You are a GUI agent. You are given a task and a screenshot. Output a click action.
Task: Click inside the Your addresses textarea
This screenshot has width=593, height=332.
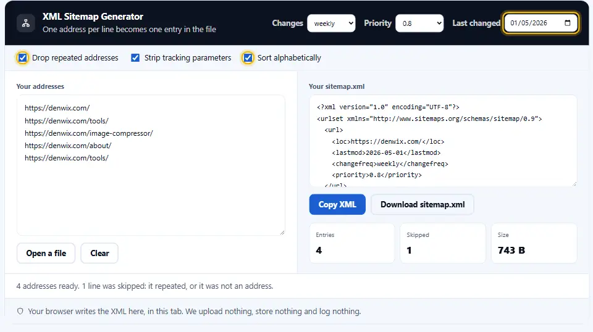[x=151, y=165]
